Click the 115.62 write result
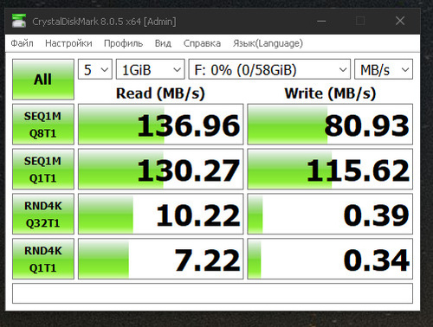 click(x=330, y=169)
